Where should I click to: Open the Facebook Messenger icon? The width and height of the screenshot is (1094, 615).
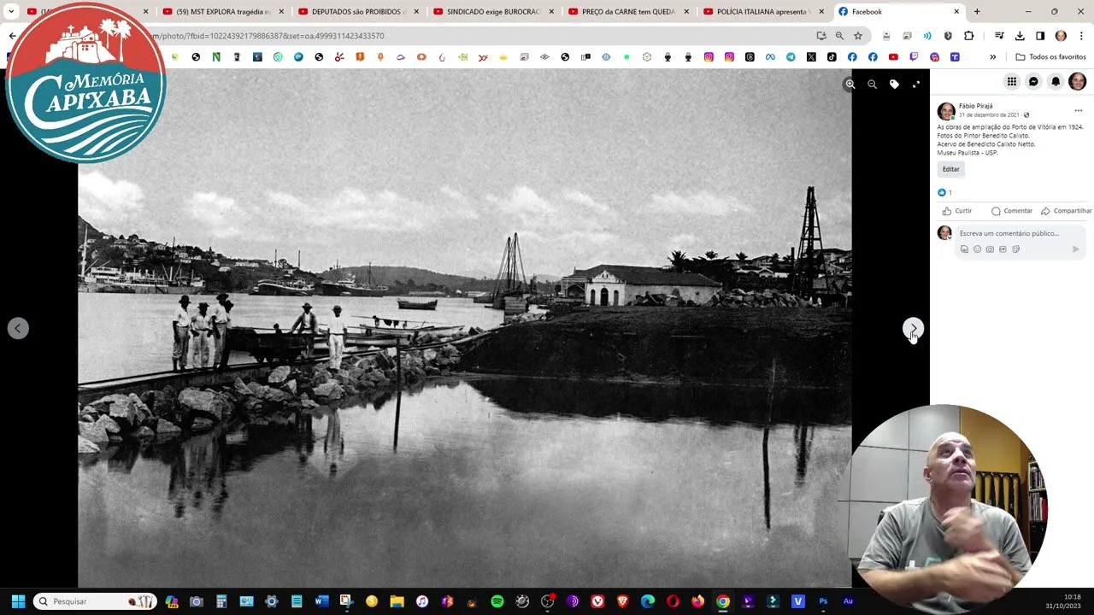tap(1033, 82)
